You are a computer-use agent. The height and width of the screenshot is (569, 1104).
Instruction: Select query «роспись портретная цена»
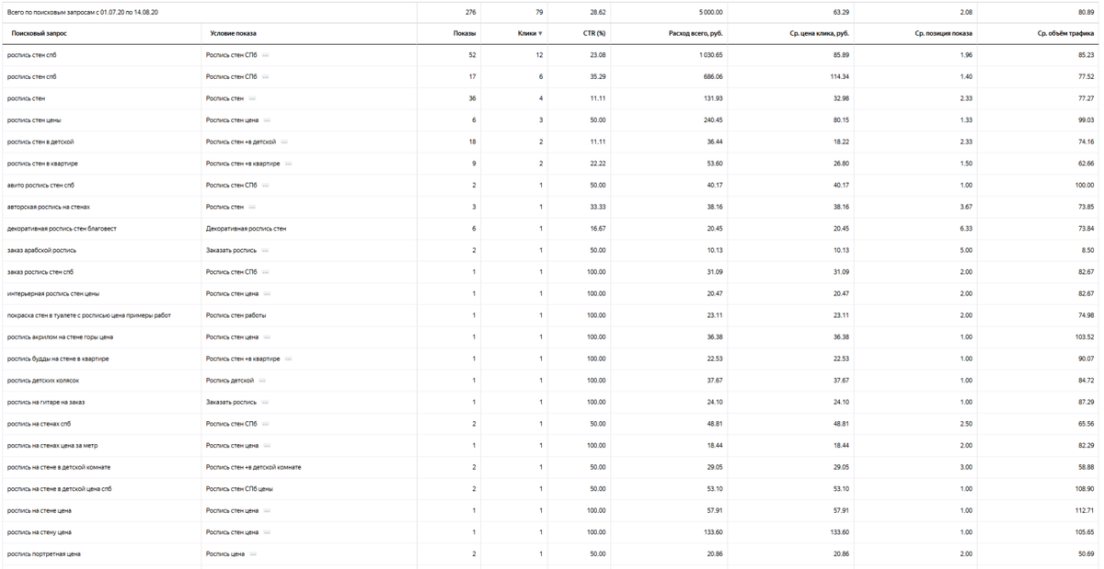tap(43, 554)
